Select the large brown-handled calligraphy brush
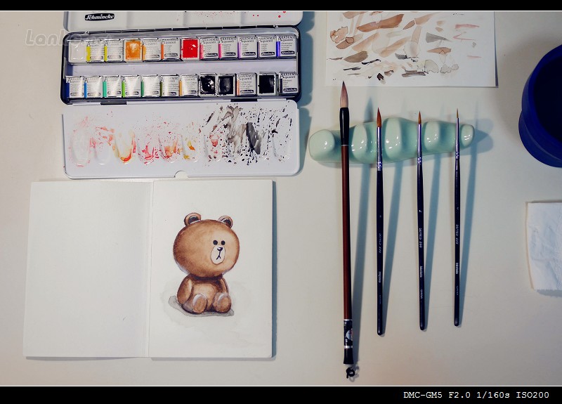This screenshot has width=562, height=404. pos(346,230)
